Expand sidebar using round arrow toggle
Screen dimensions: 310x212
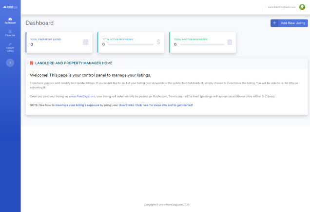click(x=10, y=63)
